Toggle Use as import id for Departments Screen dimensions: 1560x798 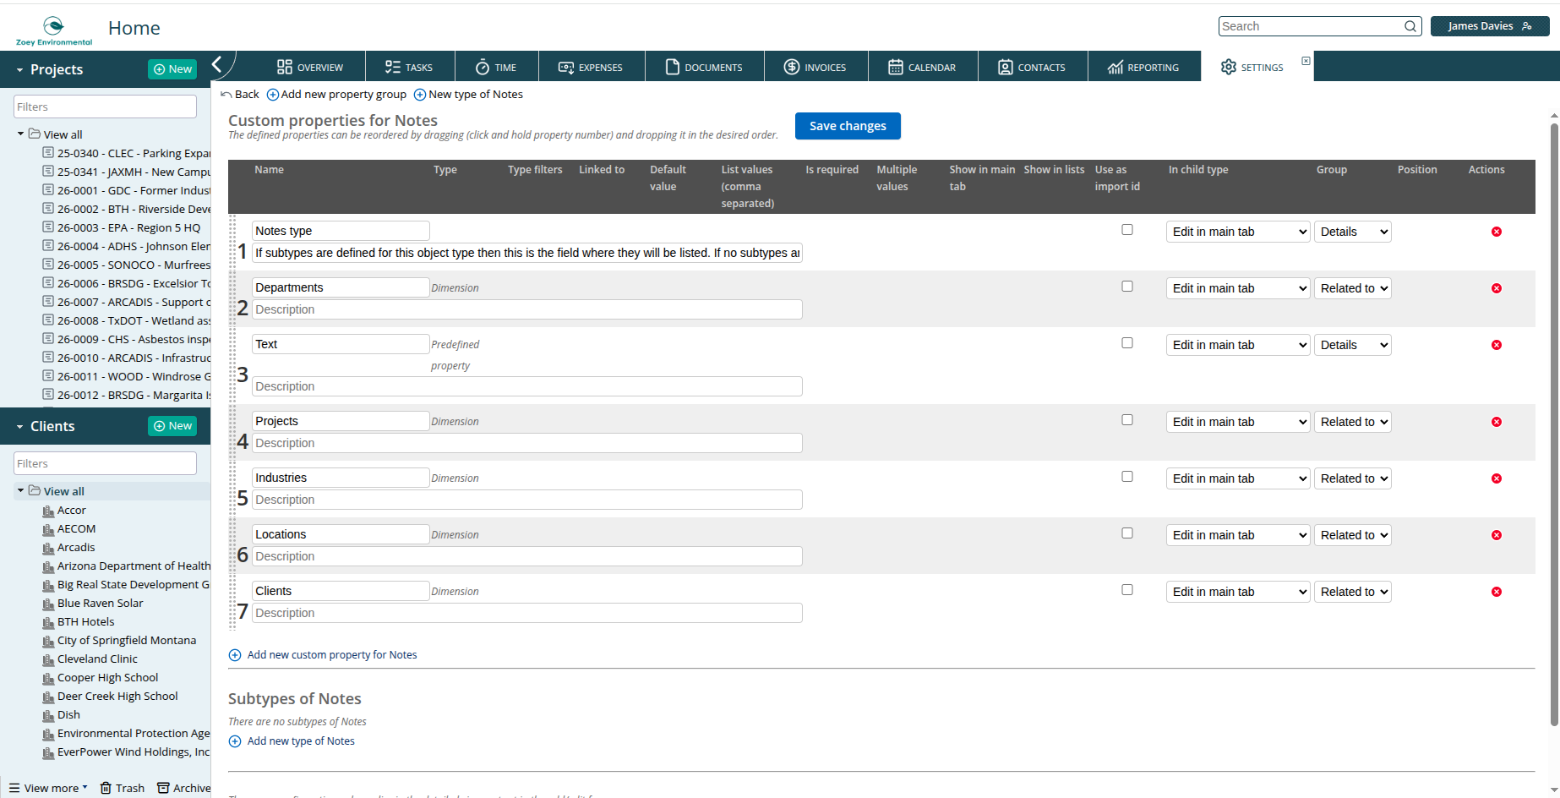click(x=1126, y=287)
